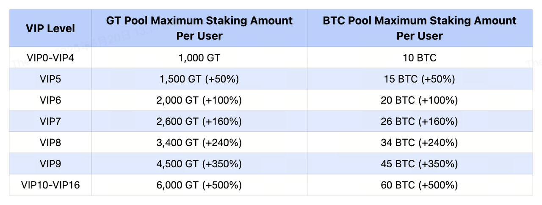Click the VIP Level column header
This screenshot has height=205, width=542.
pyautogui.click(x=50, y=28)
